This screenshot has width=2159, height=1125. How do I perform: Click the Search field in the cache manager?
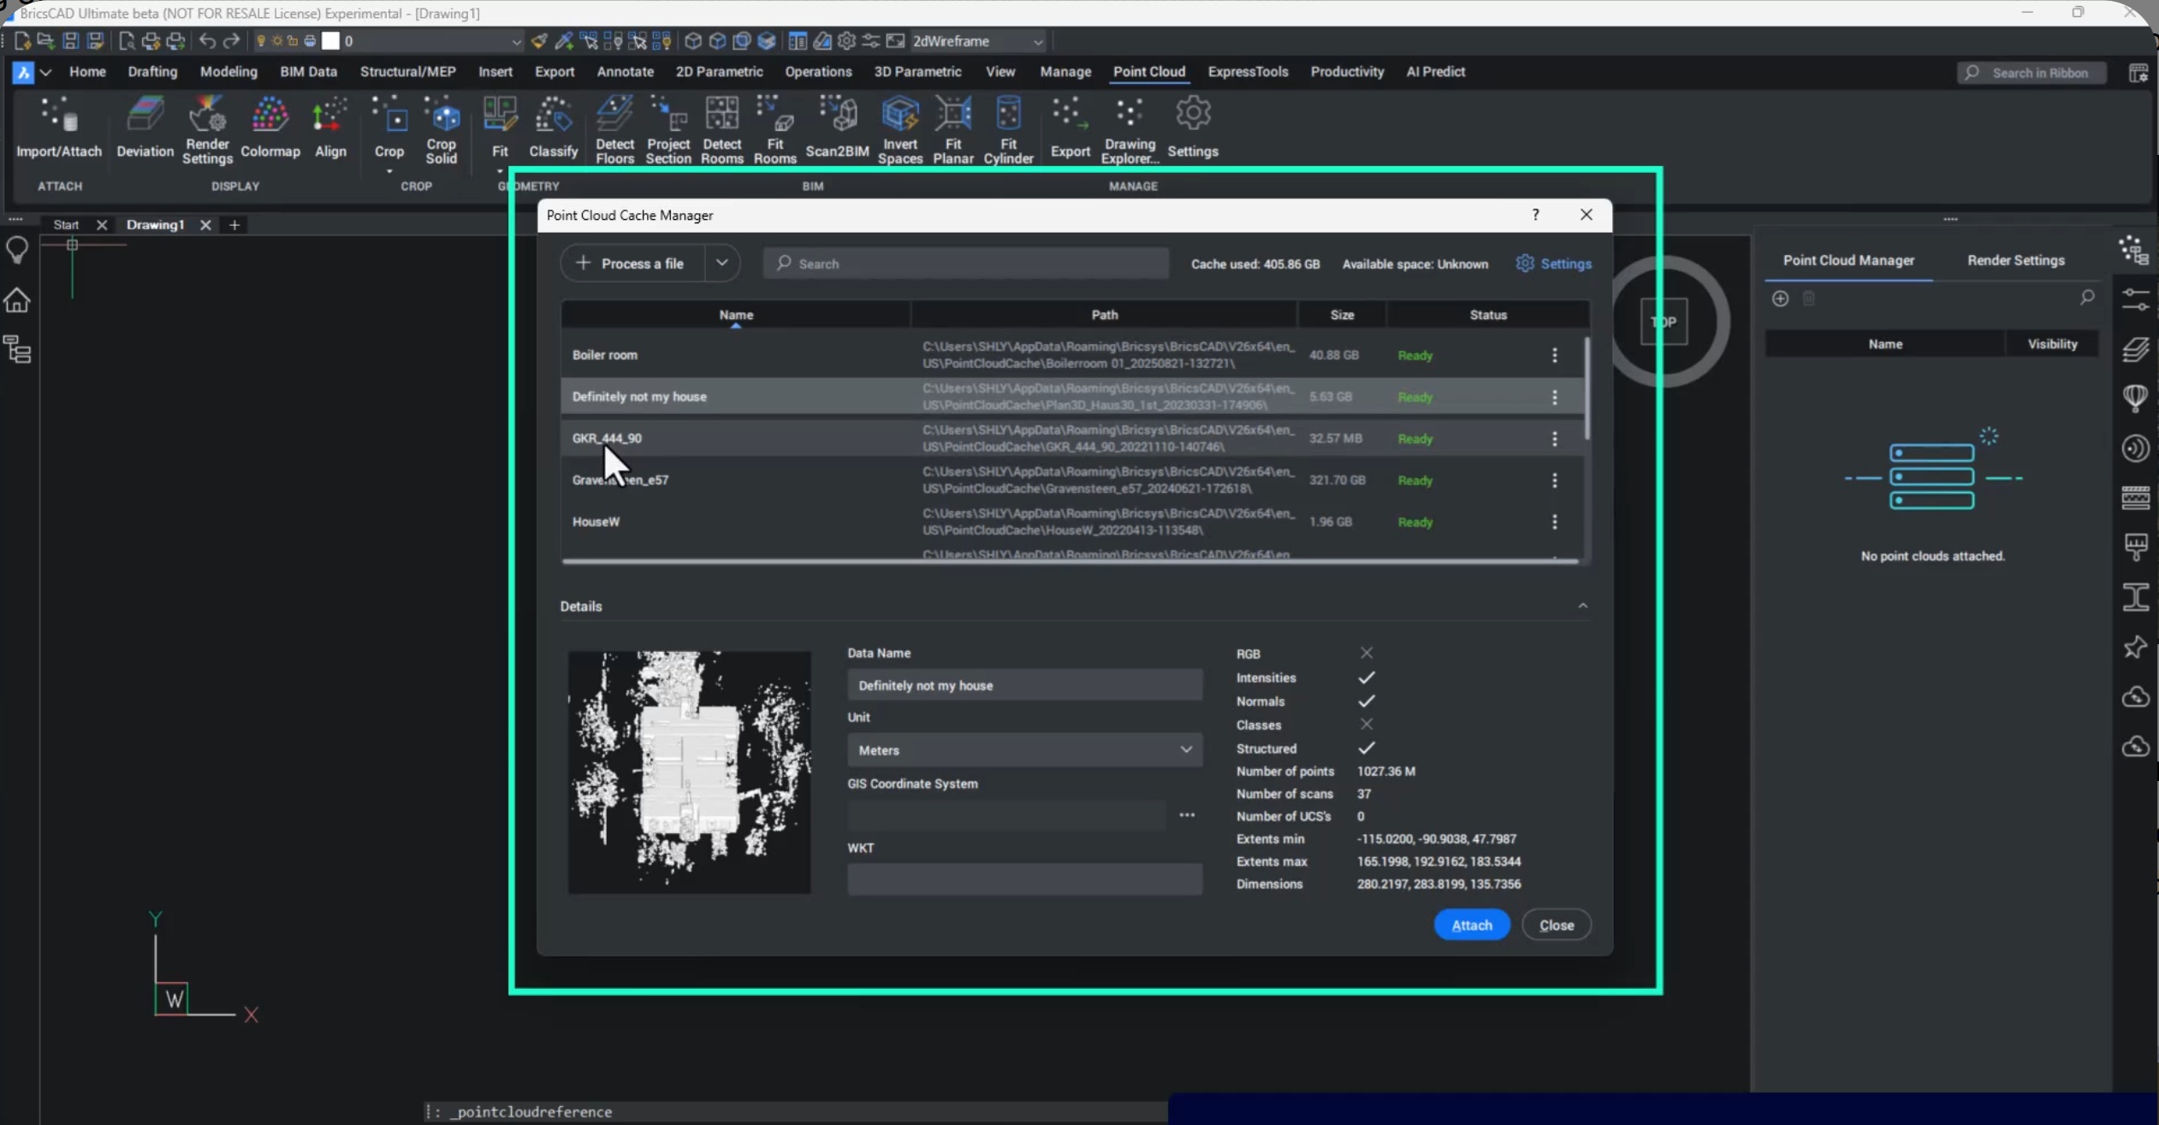click(964, 263)
